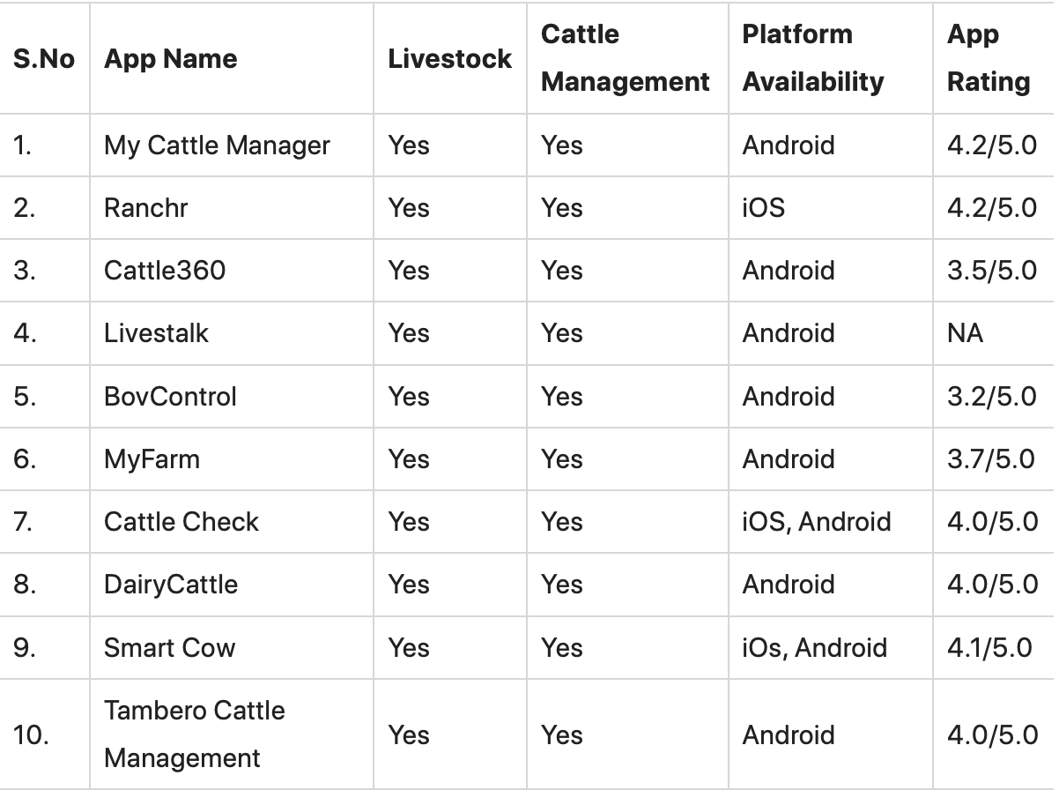Image resolution: width=1059 pixels, height=790 pixels.
Task: Click the 4.1/5.0 rating for Smart Cow
Action: 989,648
